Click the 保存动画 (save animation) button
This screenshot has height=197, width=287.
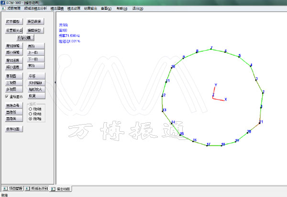(13, 129)
